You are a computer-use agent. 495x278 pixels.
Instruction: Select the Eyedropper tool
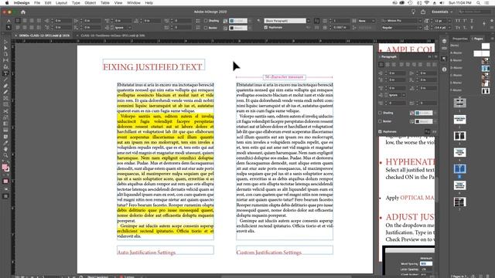[5, 143]
